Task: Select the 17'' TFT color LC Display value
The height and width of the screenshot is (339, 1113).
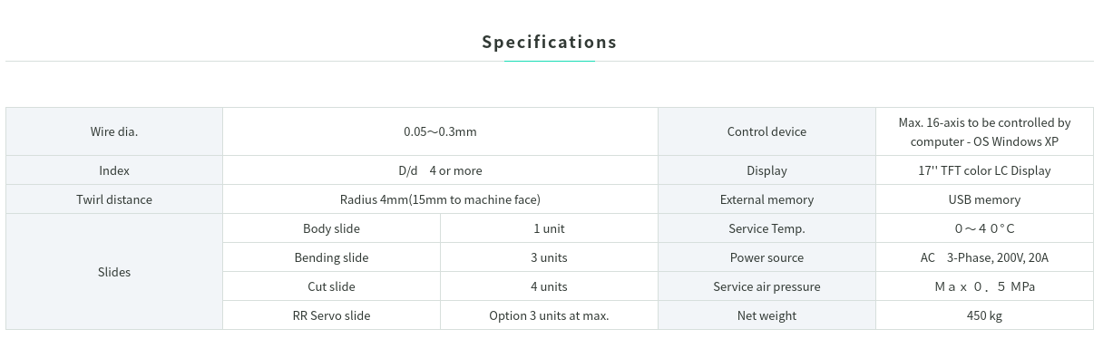Action: coord(984,170)
